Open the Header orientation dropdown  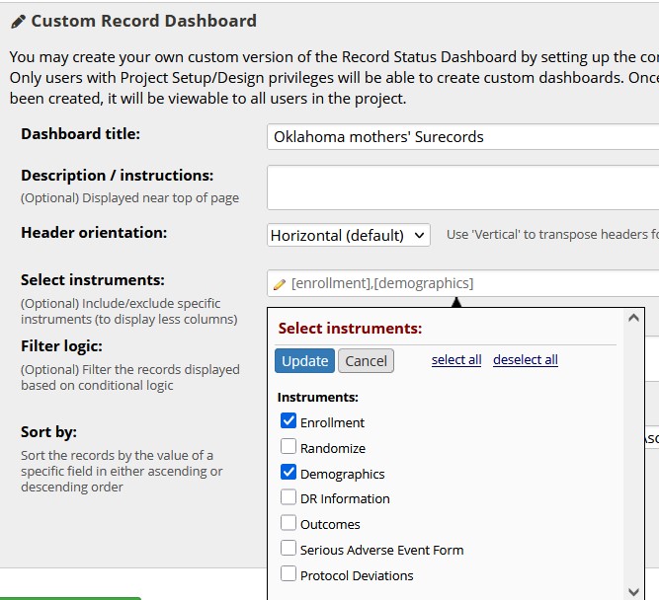pyautogui.click(x=349, y=236)
